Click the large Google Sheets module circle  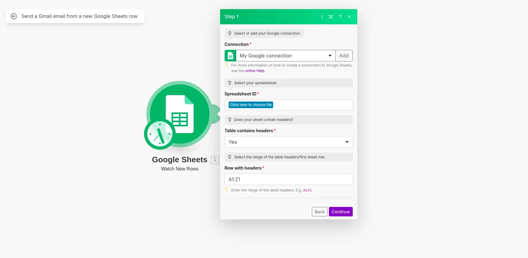click(180, 114)
